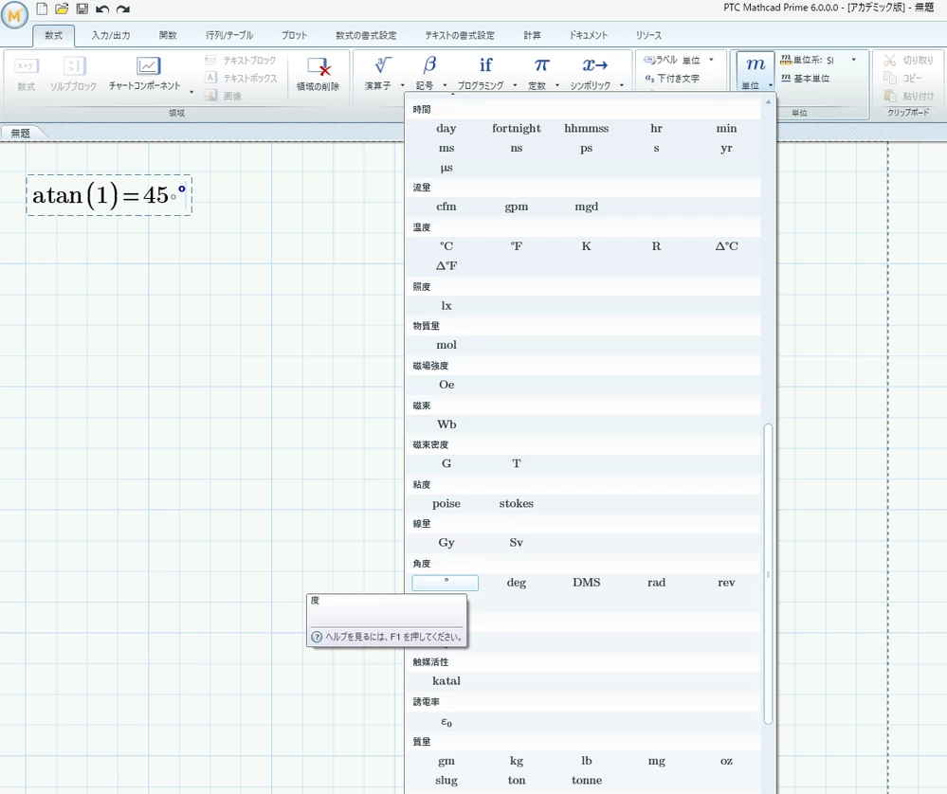Click the scroll-up arrow of units list
Viewport: 947px width, 794px height.
(768, 101)
